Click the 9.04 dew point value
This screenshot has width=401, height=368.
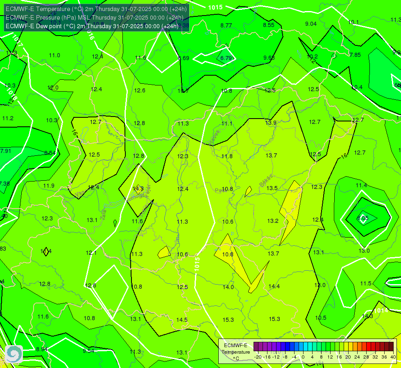coord(311,24)
